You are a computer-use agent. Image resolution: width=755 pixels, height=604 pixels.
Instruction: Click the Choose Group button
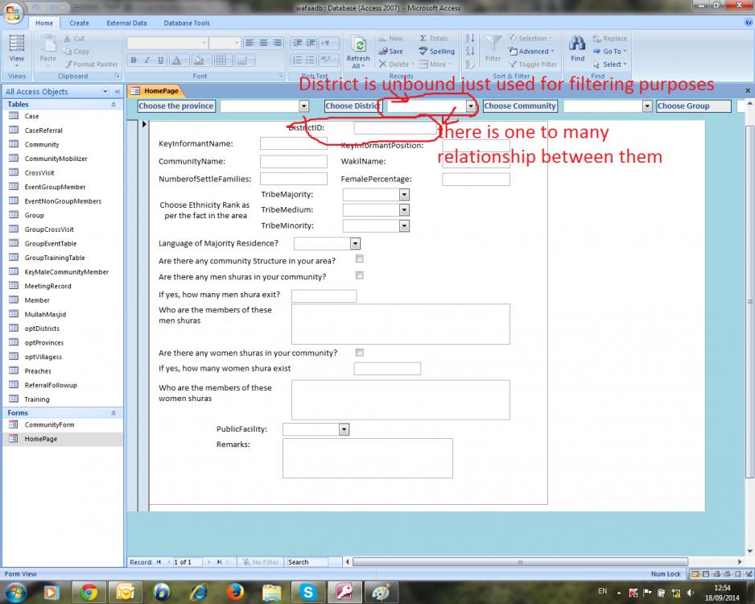point(693,106)
